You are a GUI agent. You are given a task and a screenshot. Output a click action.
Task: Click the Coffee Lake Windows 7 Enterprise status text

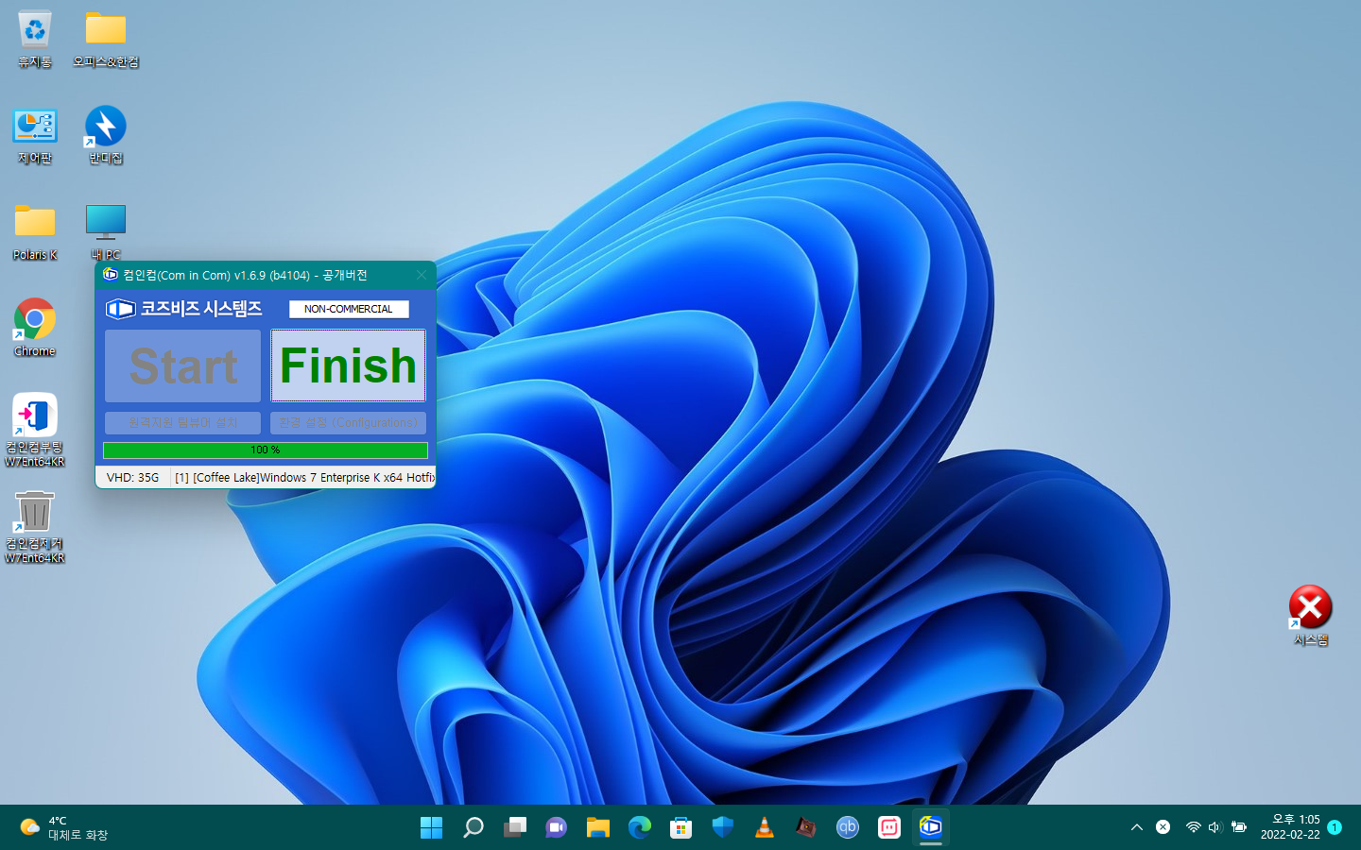[304, 478]
